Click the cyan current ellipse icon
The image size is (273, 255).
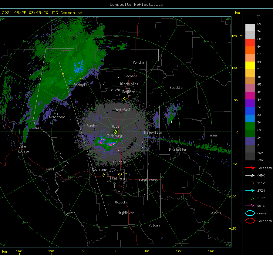click(x=250, y=213)
